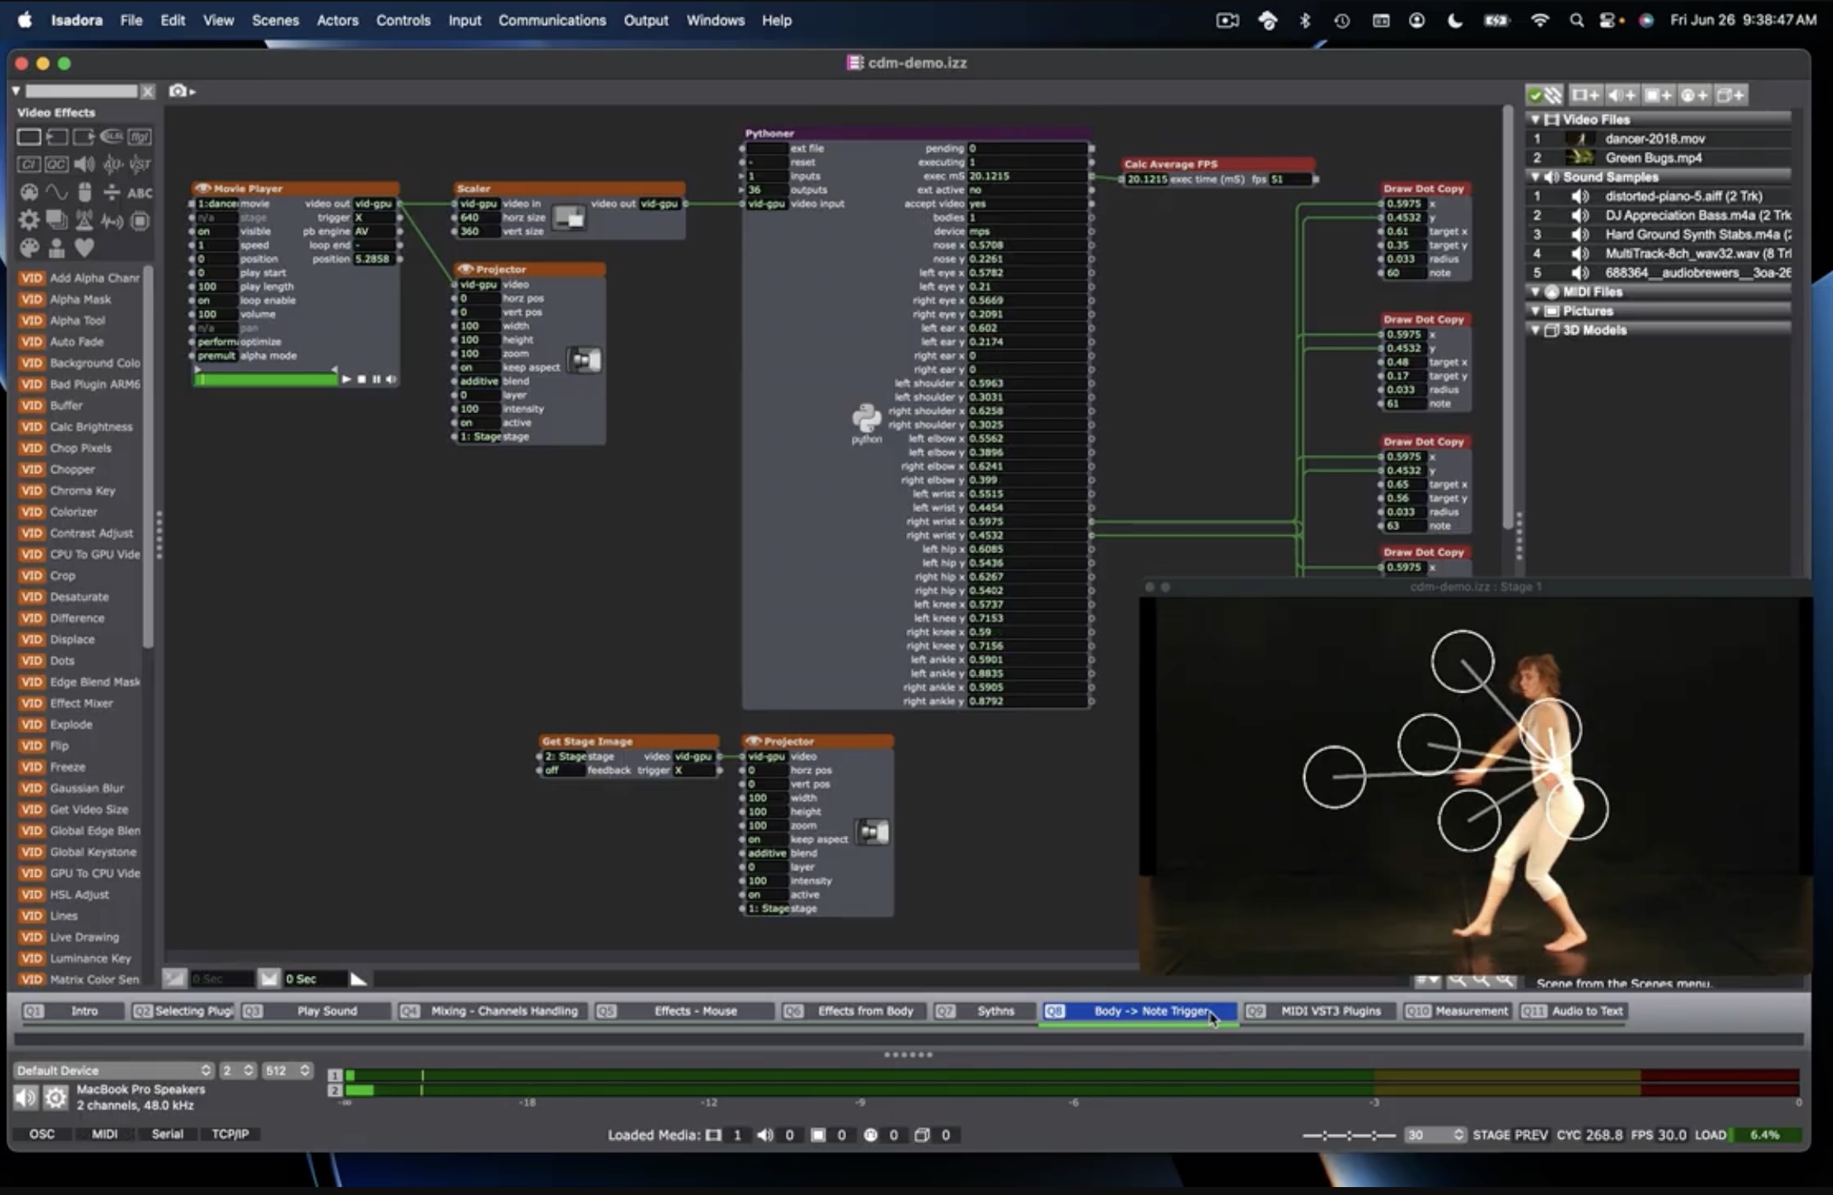Select the divide calculation category icon
This screenshot has height=1195, width=1833.
[x=112, y=192]
